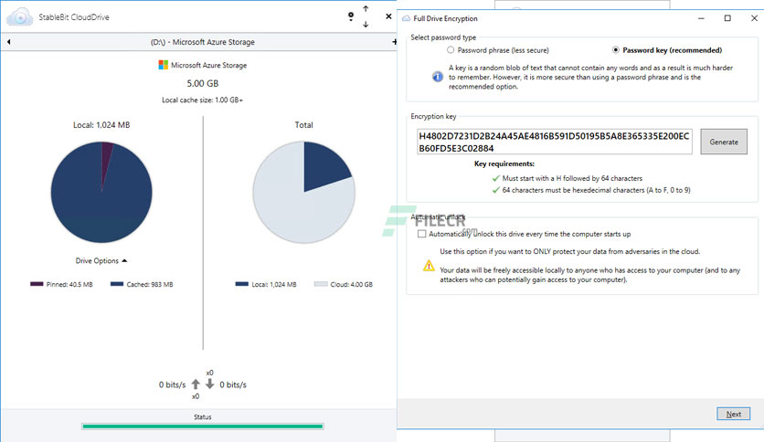Click the Local cache size: 1.00 GB+ text

coord(202,100)
